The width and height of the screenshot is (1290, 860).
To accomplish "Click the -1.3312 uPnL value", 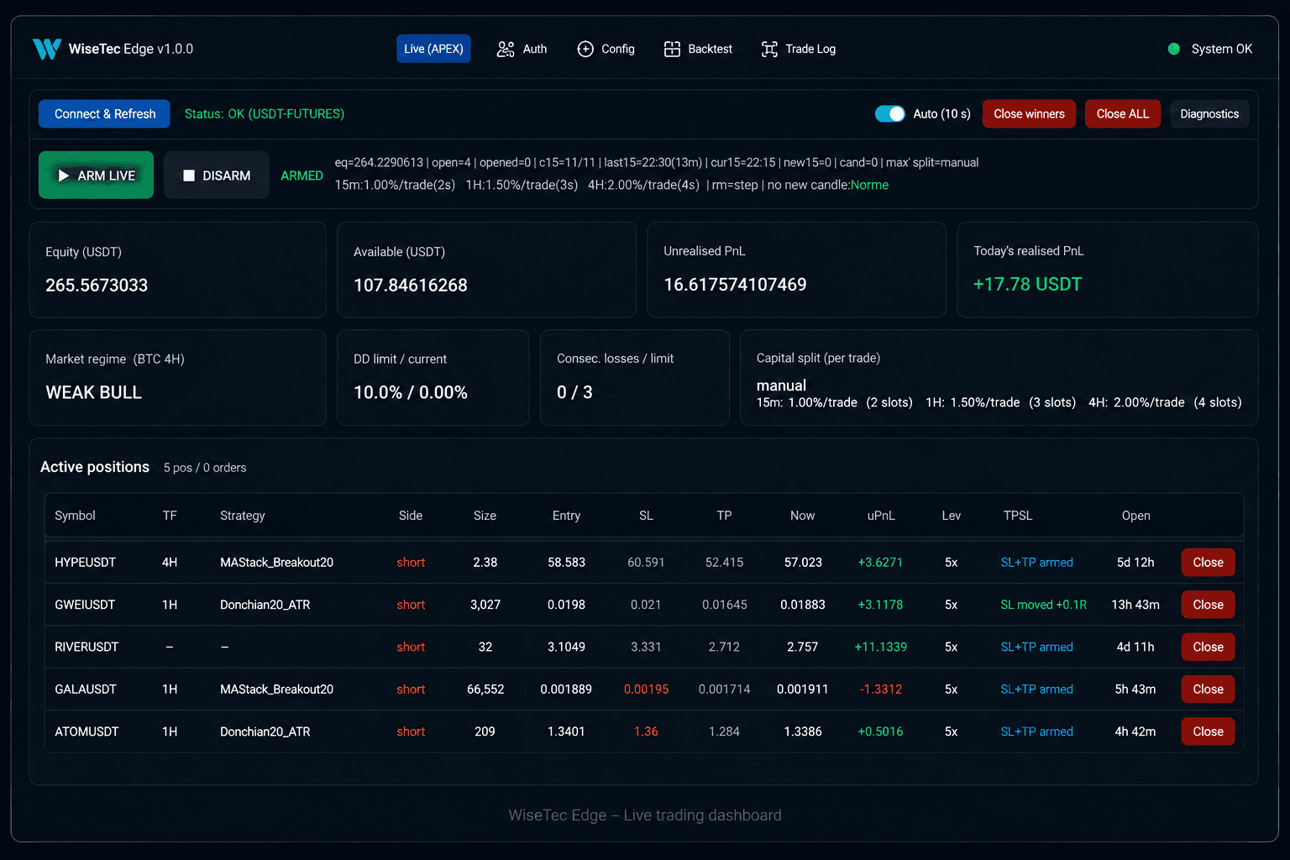I will click(x=880, y=690).
